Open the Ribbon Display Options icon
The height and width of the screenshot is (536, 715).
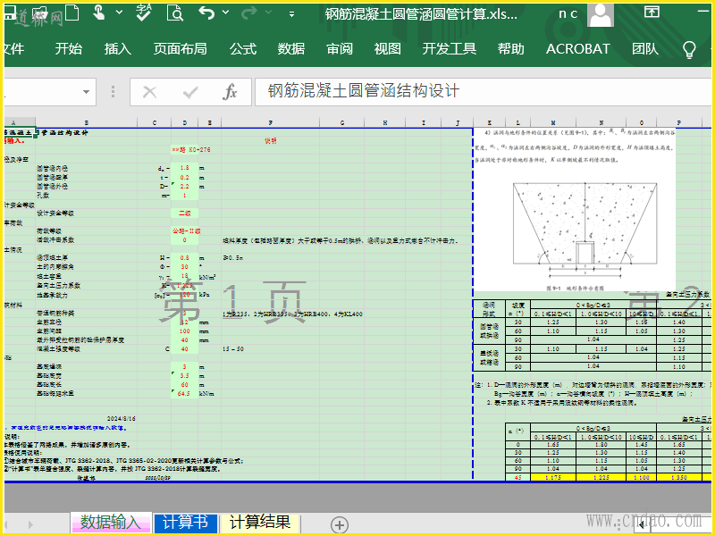click(652, 13)
